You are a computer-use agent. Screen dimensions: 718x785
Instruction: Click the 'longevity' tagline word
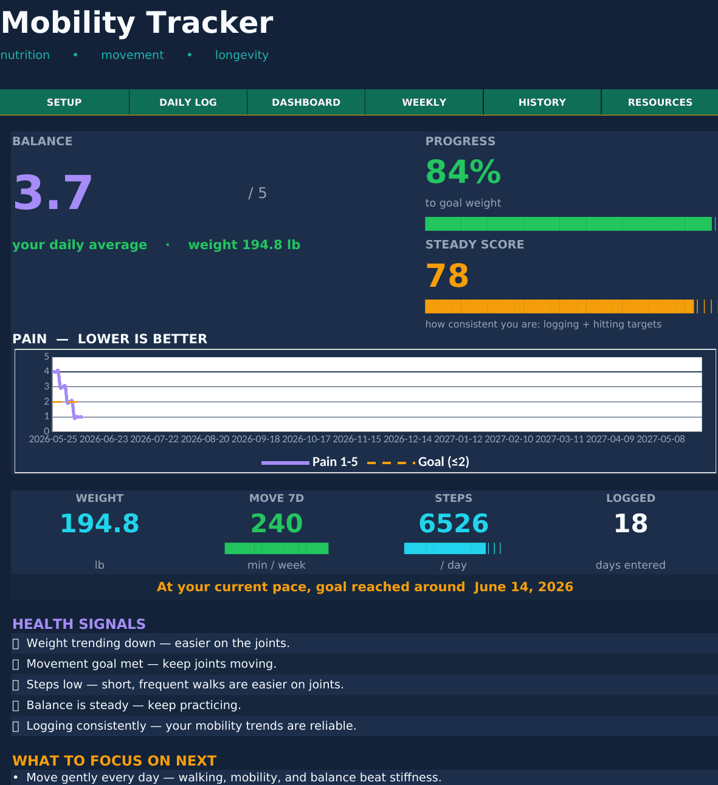tap(241, 55)
